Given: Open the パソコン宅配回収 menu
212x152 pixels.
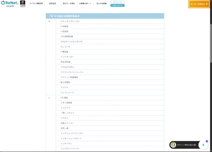Looking at the screenshot, I should [x=36, y=3].
